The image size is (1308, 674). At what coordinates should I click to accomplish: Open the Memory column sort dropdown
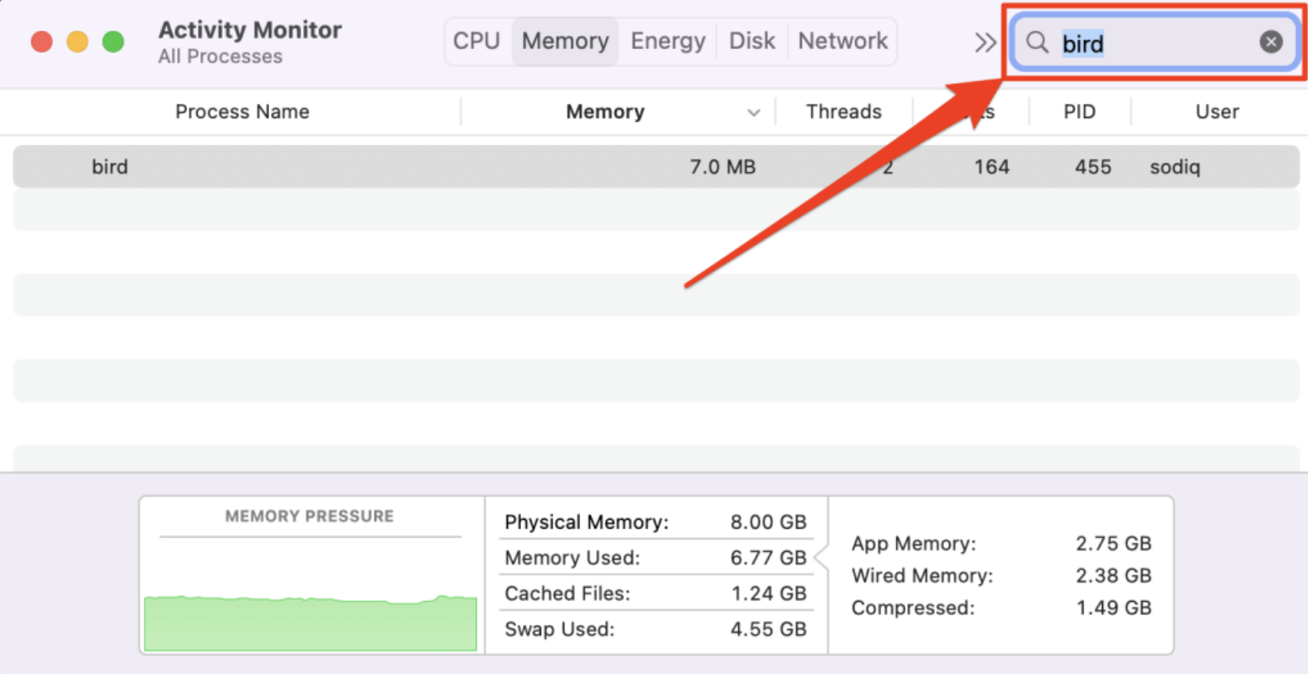click(753, 111)
